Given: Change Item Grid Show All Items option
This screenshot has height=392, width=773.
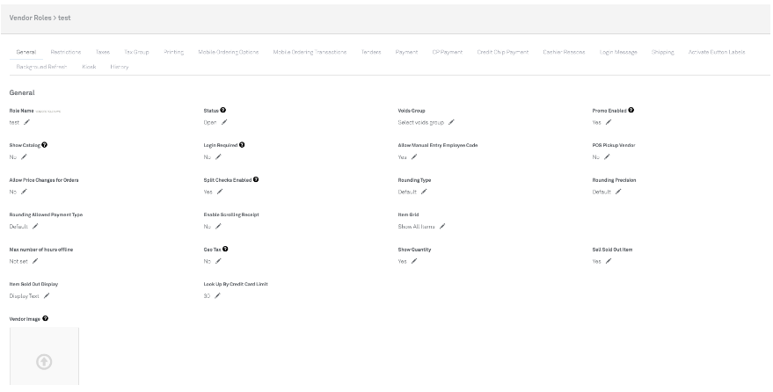Looking at the screenshot, I should pyautogui.click(x=442, y=226).
